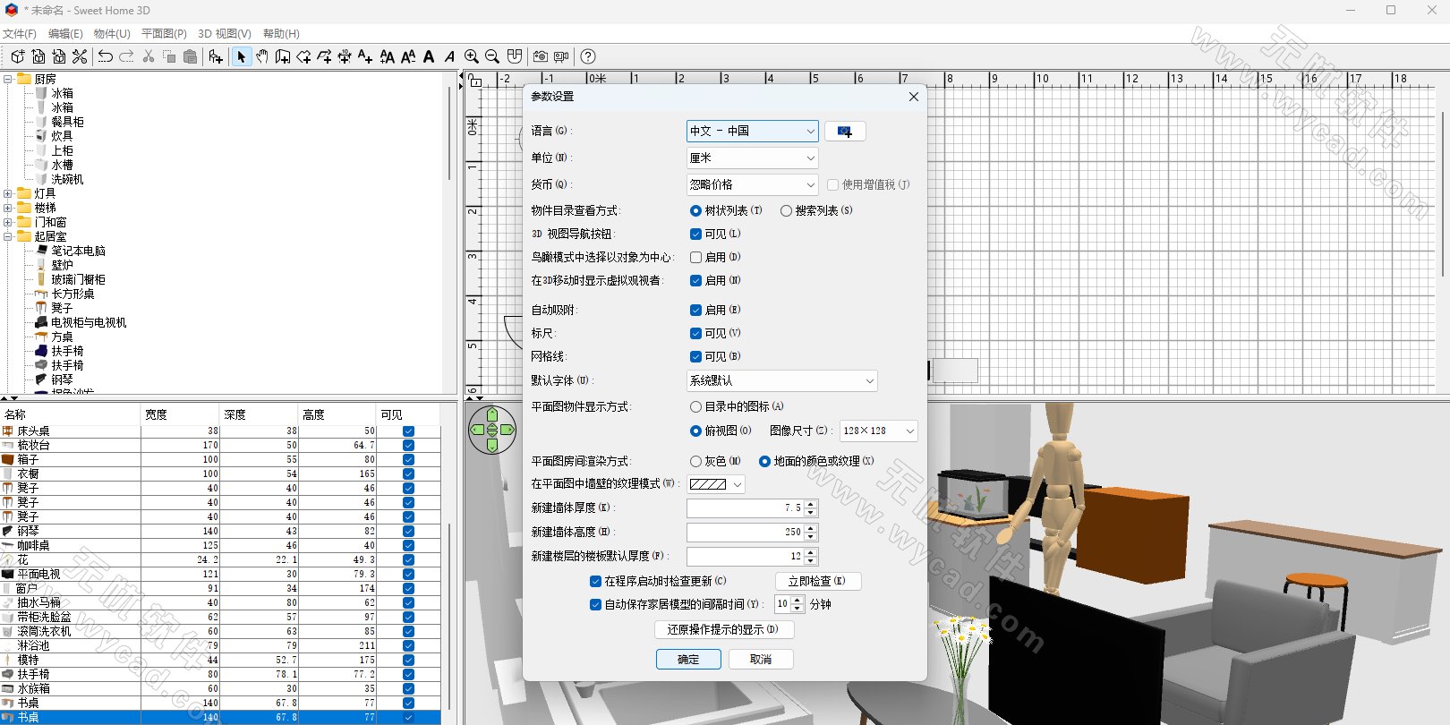
Task: Activate the Pan hand tool
Action: click(x=261, y=56)
